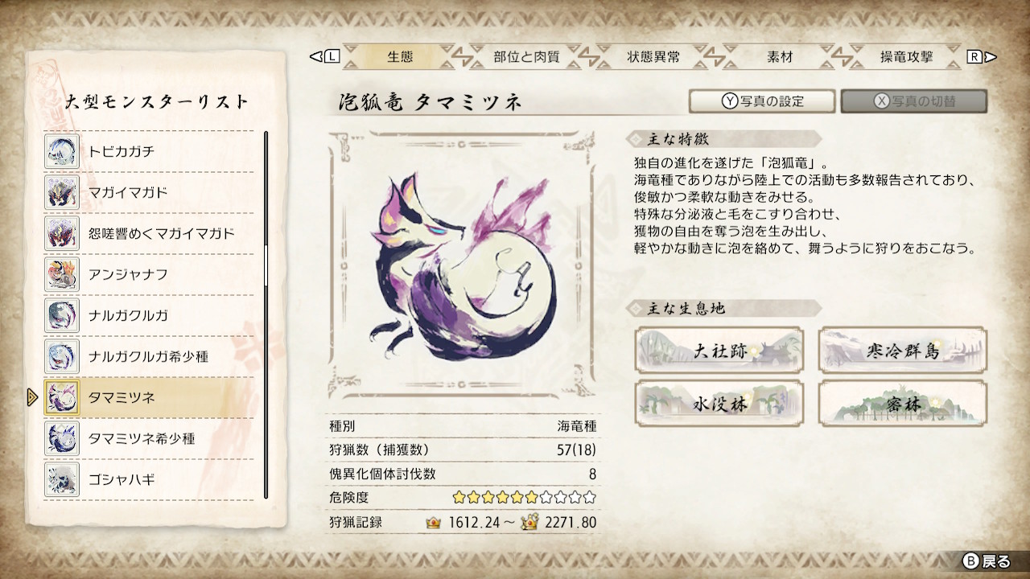Choose the タマミツネ希少種 icon
Viewport: 1030px width, 579px height.
coord(62,438)
